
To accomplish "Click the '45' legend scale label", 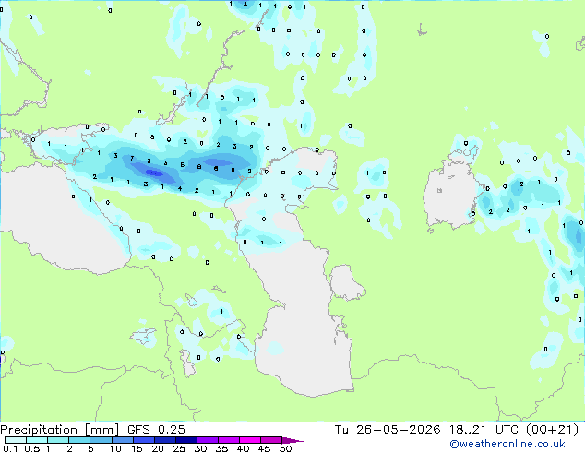I will tap(264, 448).
